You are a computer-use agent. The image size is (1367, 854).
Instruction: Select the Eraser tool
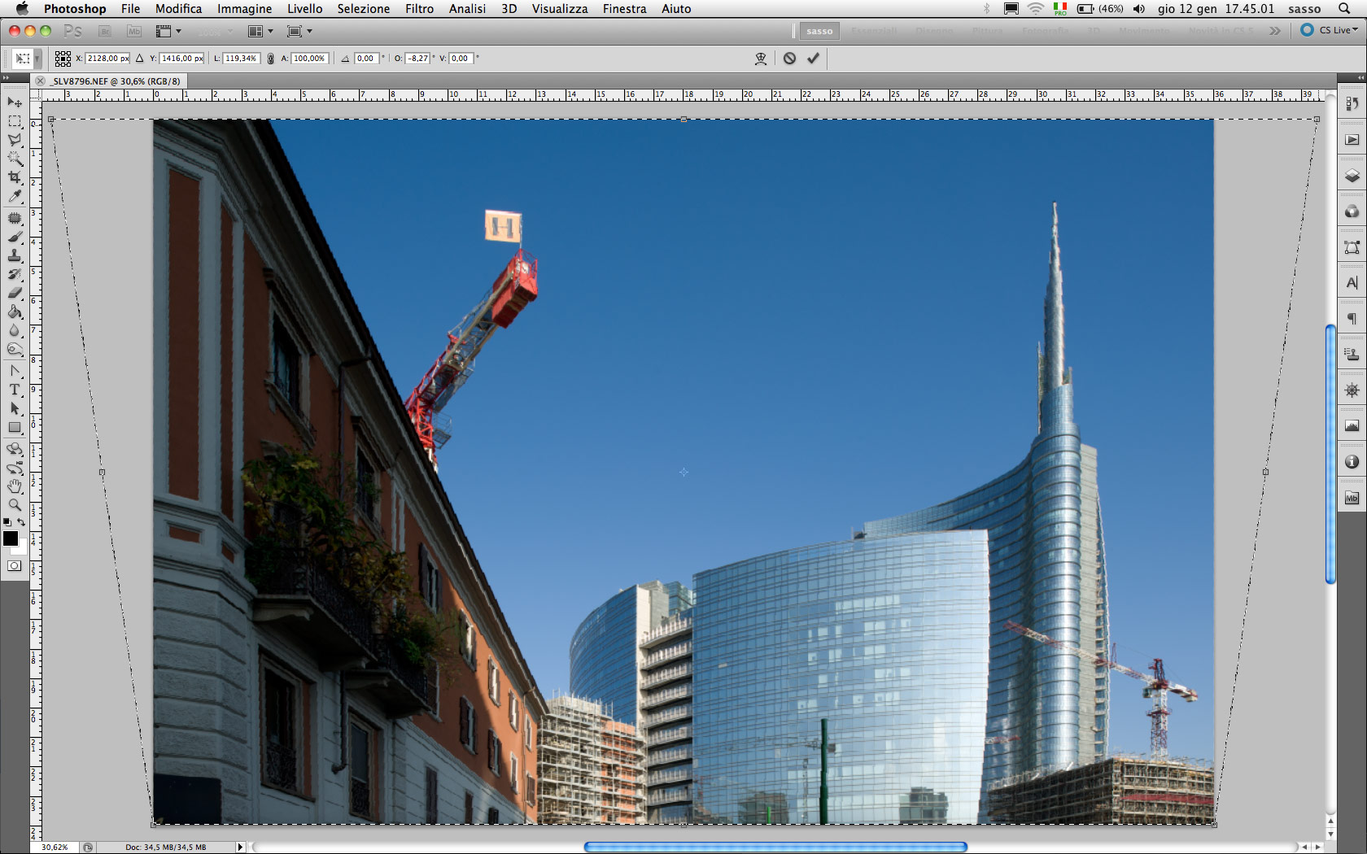click(15, 293)
